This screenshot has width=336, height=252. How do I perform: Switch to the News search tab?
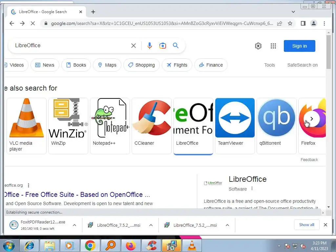pyautogui.click(x=45, y=65)
